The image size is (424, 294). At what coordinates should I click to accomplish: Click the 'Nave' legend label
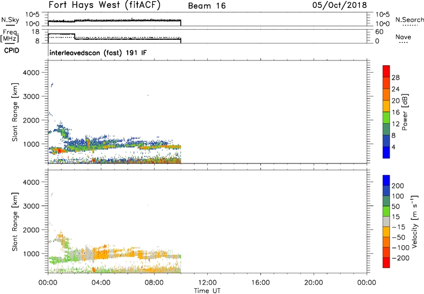tap(403, 37)
